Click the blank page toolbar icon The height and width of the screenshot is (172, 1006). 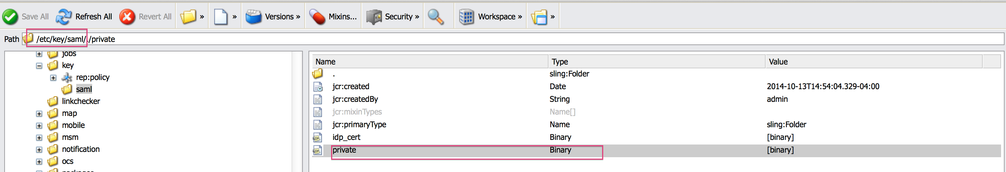click(221, 17)
